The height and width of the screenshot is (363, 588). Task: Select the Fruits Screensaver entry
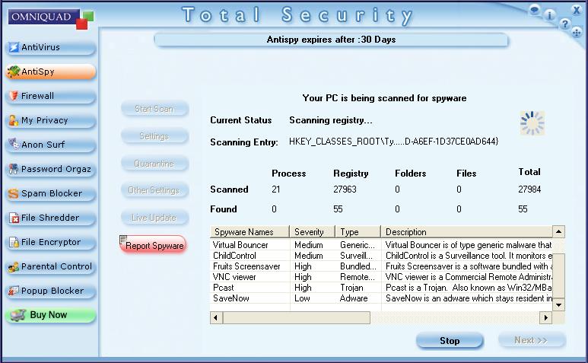[x=381, y=266]
